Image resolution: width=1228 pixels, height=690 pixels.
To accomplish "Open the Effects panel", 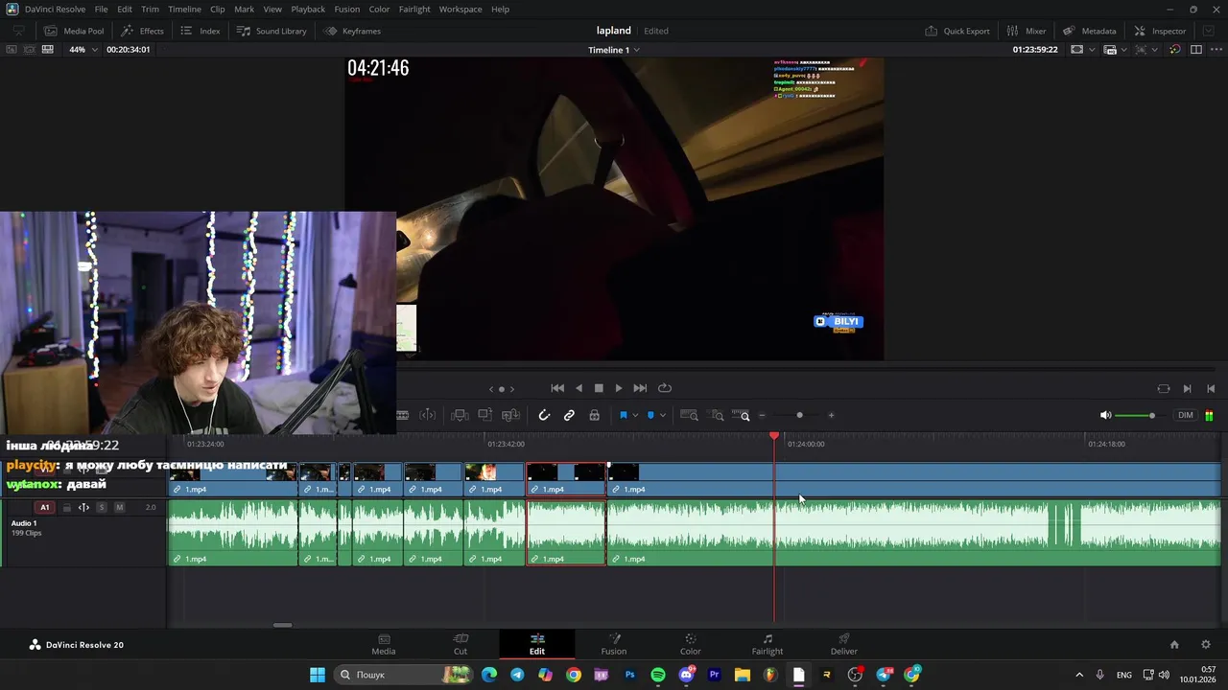I will tap(142, 31).
